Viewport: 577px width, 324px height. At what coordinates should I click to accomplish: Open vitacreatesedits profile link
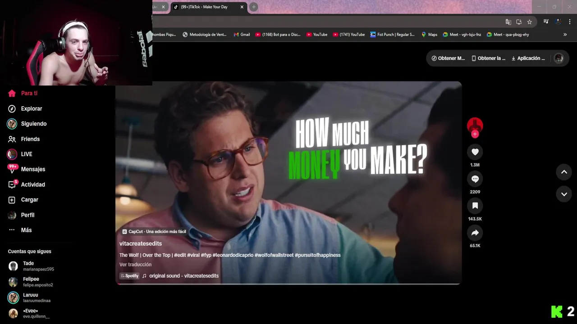pyautogui.click(x=141, y=243)
